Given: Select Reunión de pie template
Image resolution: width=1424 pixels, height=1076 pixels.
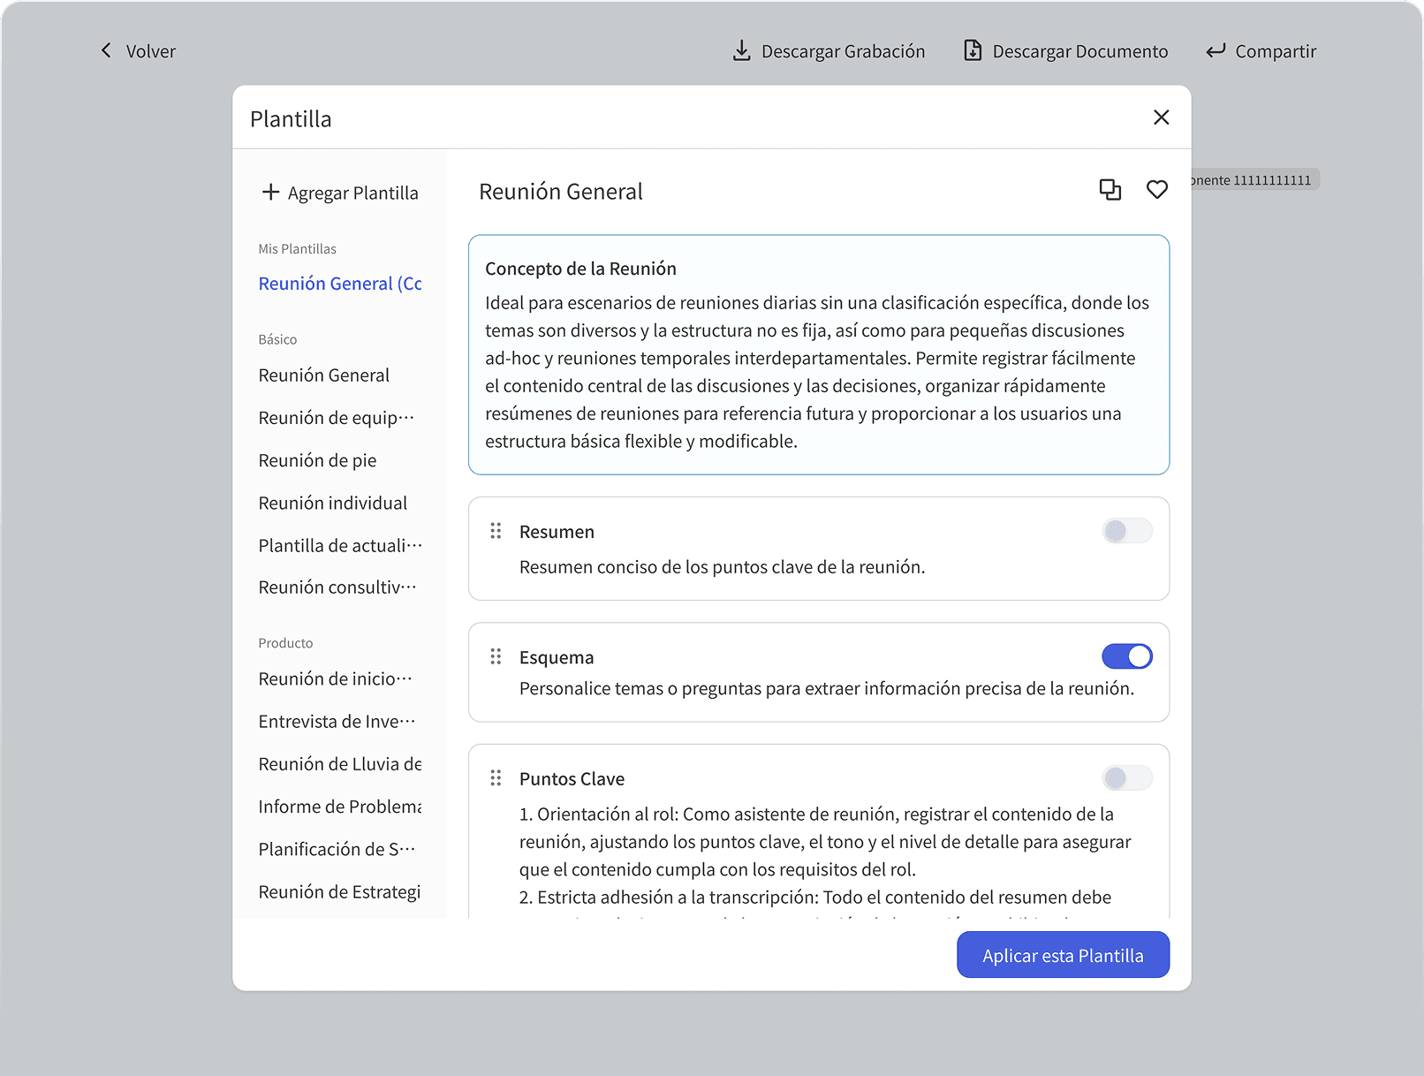Looking at the screenshot, I should pos(317,460).
